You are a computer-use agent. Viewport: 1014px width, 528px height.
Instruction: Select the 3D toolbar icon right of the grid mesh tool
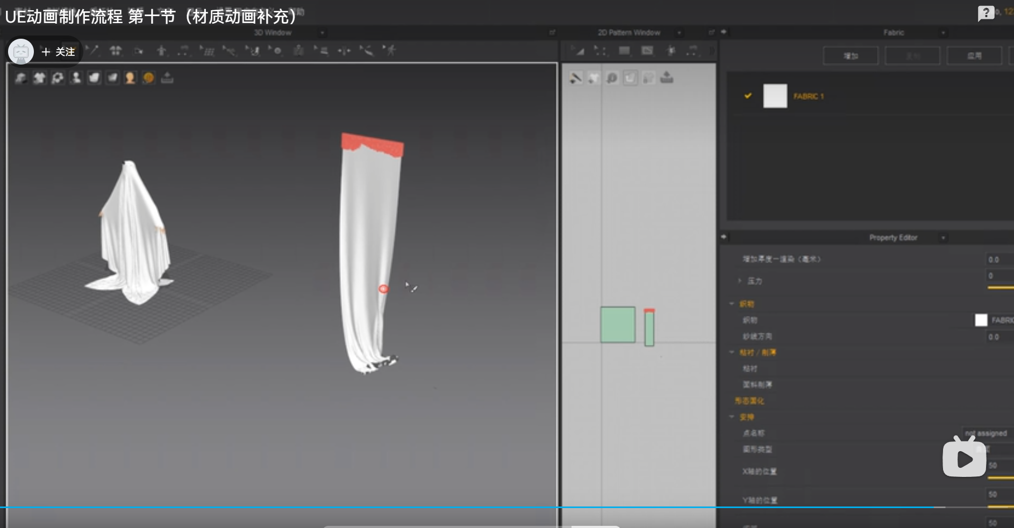click(x=230, y=51)
